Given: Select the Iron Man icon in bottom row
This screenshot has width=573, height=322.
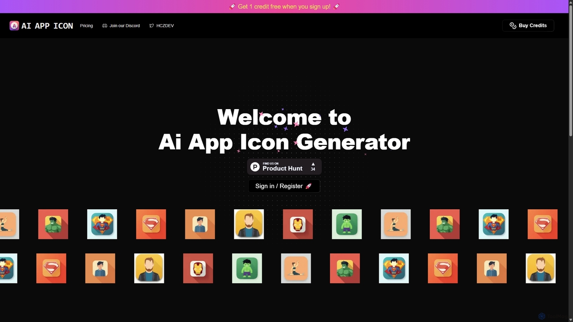Looking at the screenshot, I should click(198, 268).
